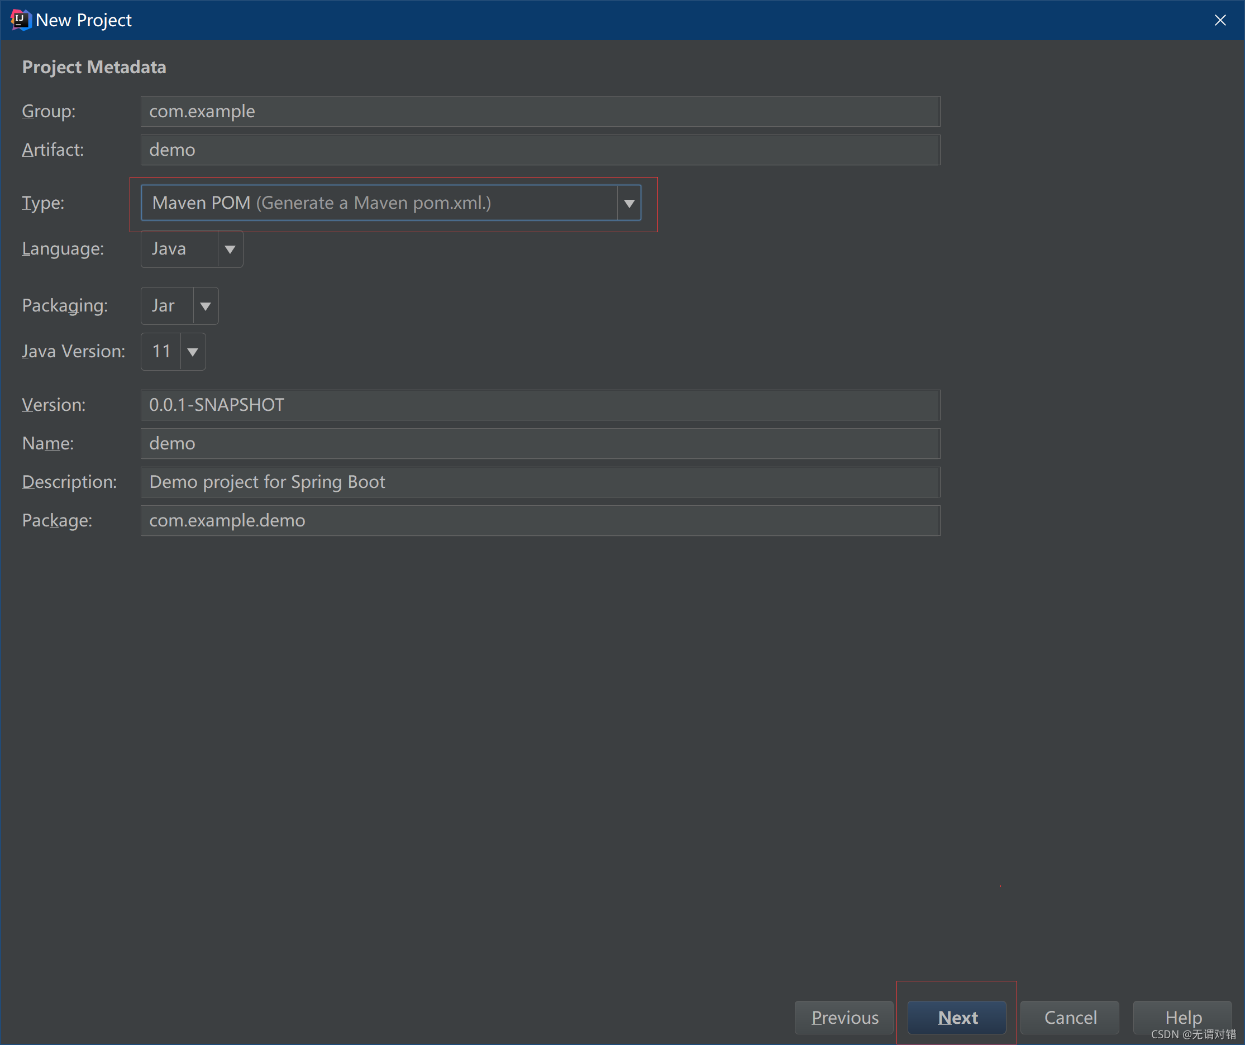This screenshot has height=1045, width=1245.
Task: Cancel the new project creation
Action: 1070,1017
